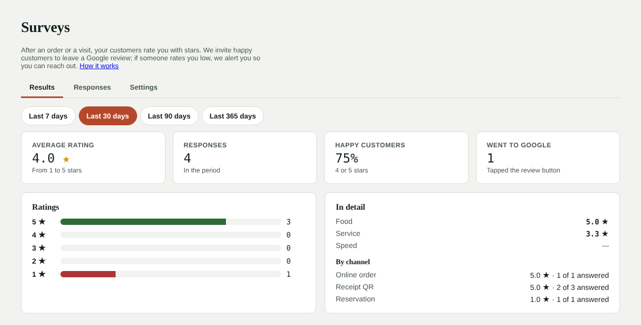
Task: Click the 1 star label in Ratings
Action: [x=39, y=274]
